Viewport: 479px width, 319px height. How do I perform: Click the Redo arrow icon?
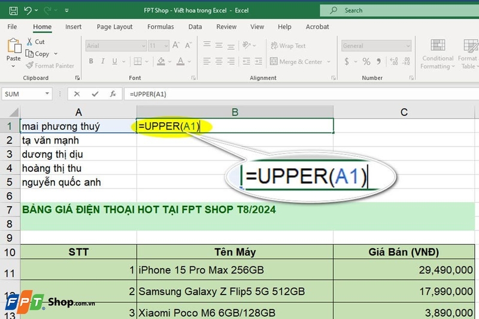(47, 11)
